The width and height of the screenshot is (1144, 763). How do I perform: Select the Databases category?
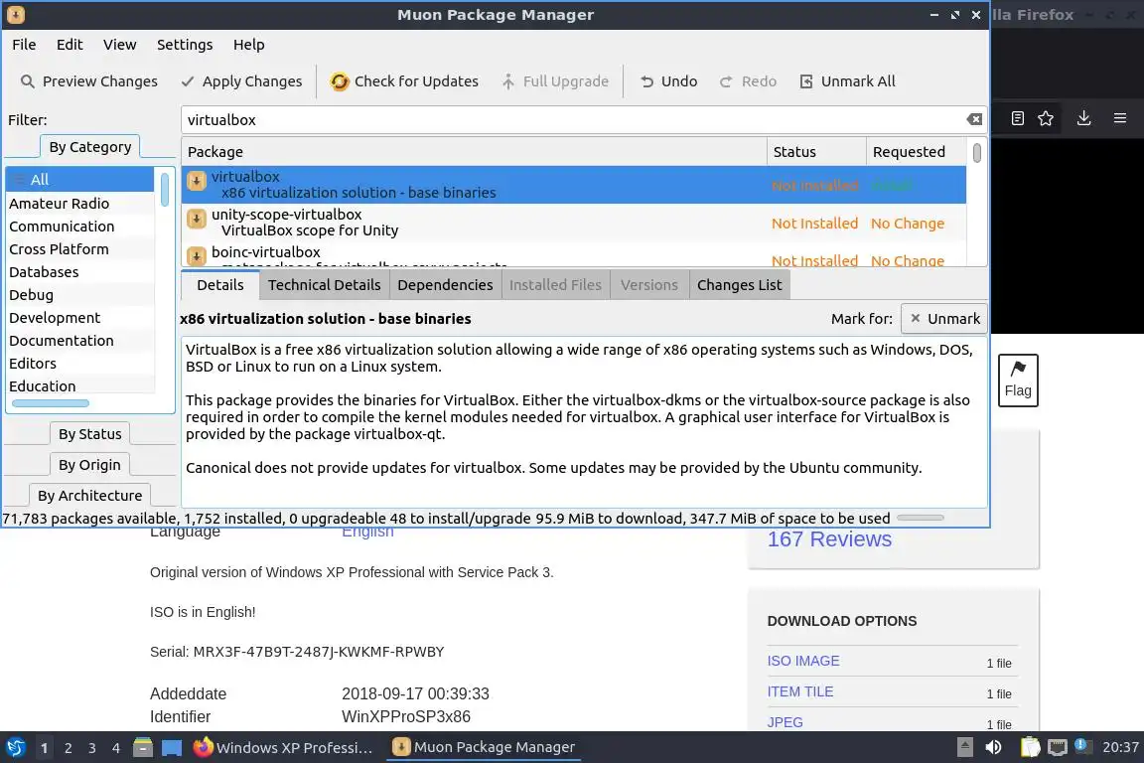pos(80,271)
